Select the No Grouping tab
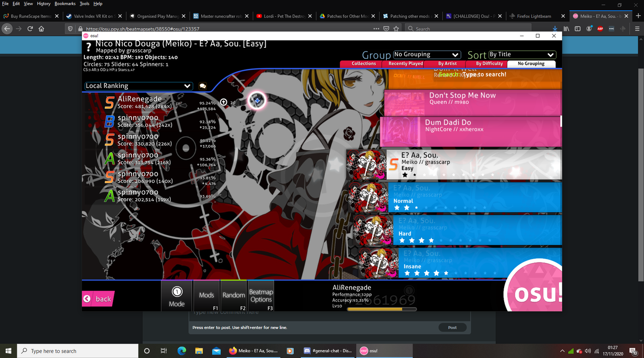 [x=531, y=64]
